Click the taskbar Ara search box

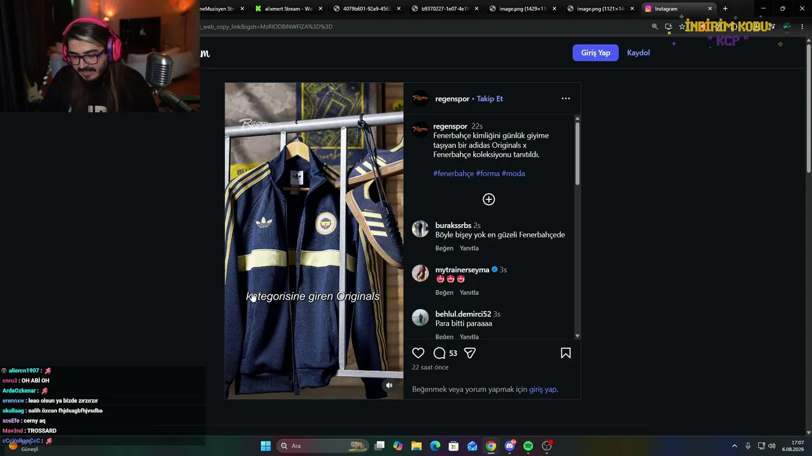pos(324,446)
